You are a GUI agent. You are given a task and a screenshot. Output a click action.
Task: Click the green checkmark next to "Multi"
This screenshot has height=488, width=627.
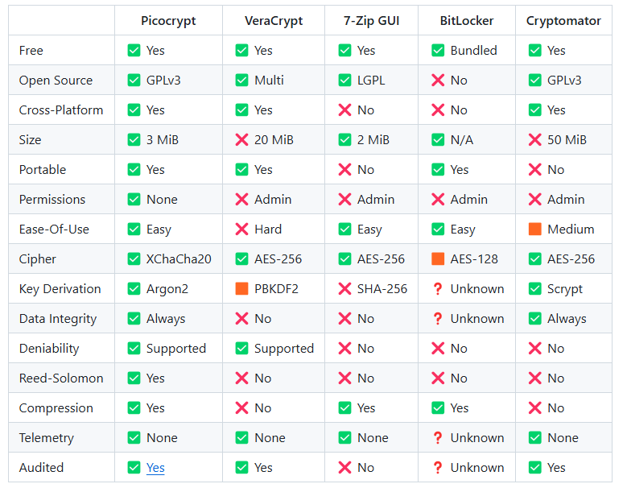pyautogui.click(x=241, y=81)
